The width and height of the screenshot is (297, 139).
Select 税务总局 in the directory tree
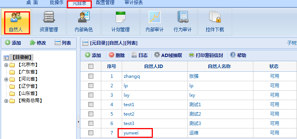(x=30, y=101)
